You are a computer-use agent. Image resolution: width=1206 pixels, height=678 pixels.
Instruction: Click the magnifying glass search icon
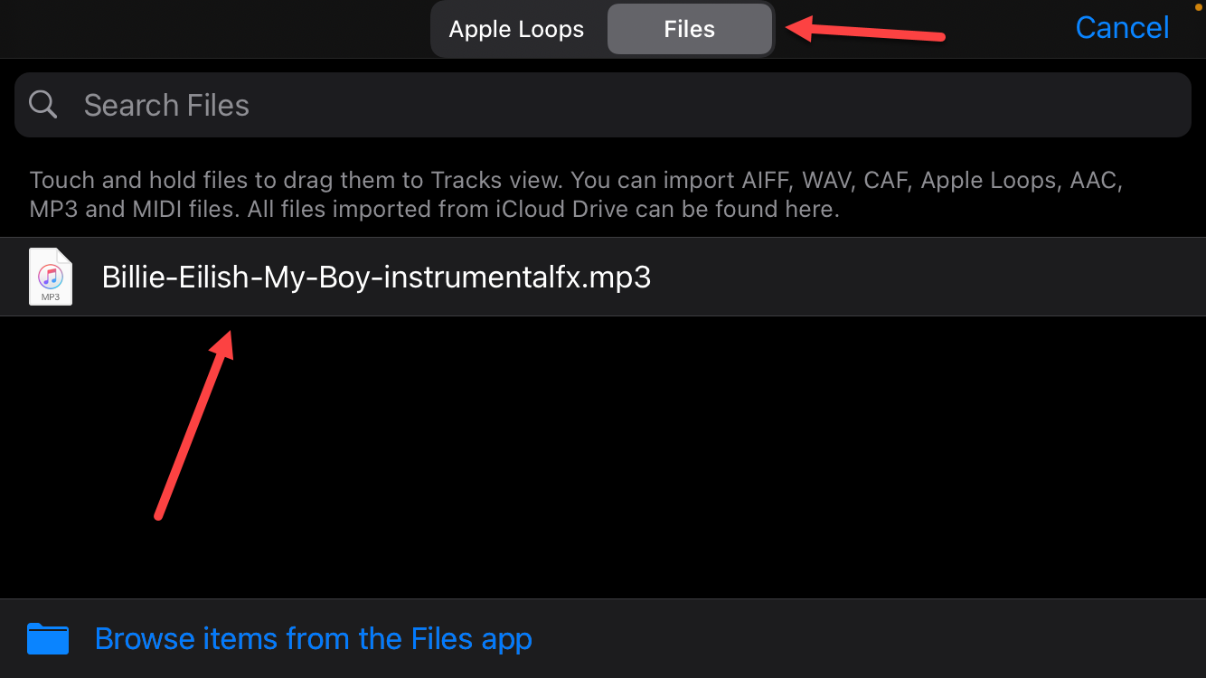[x=43, y=105]
